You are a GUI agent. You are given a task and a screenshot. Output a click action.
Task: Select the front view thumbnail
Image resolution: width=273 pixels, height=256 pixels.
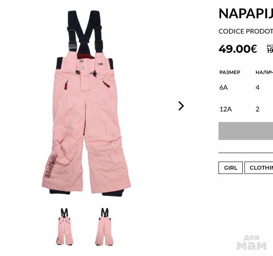[x=65, y=227]
